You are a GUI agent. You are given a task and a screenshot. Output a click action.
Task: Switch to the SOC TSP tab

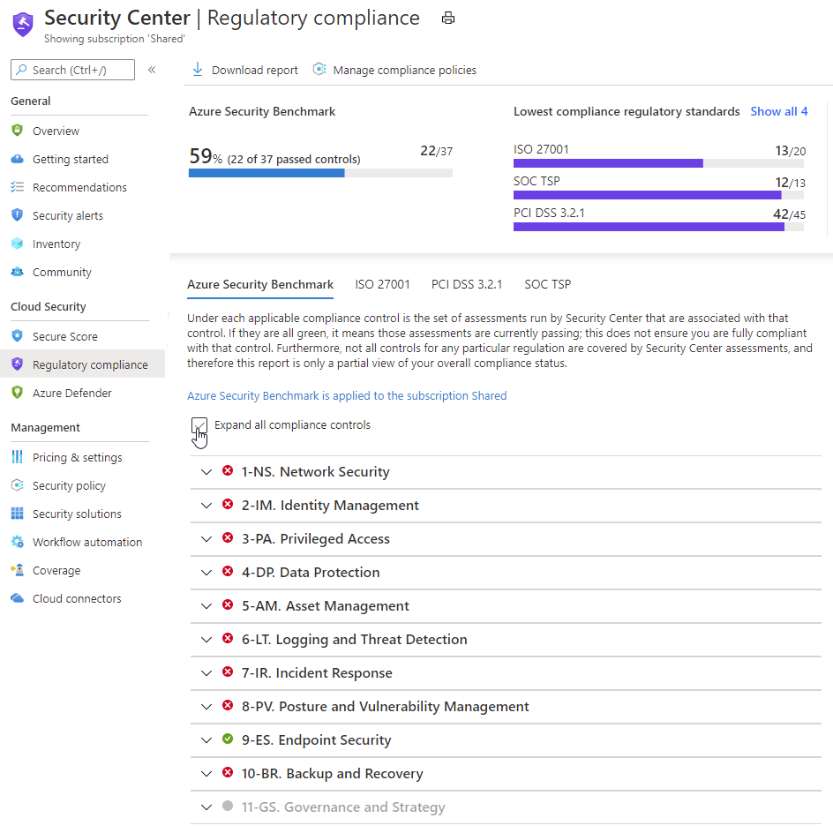tap(548, 284)
